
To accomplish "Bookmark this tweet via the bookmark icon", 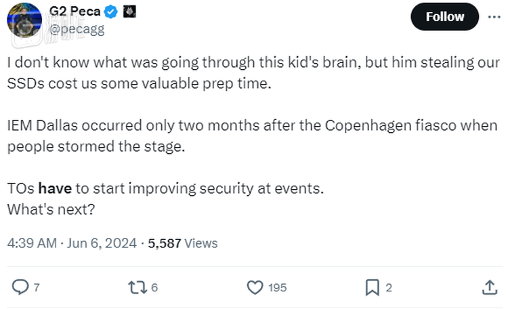I will click(372, 287).
